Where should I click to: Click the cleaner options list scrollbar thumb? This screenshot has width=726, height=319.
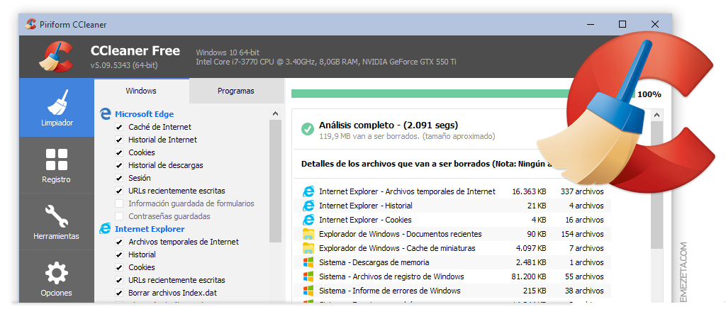[275, 181]
